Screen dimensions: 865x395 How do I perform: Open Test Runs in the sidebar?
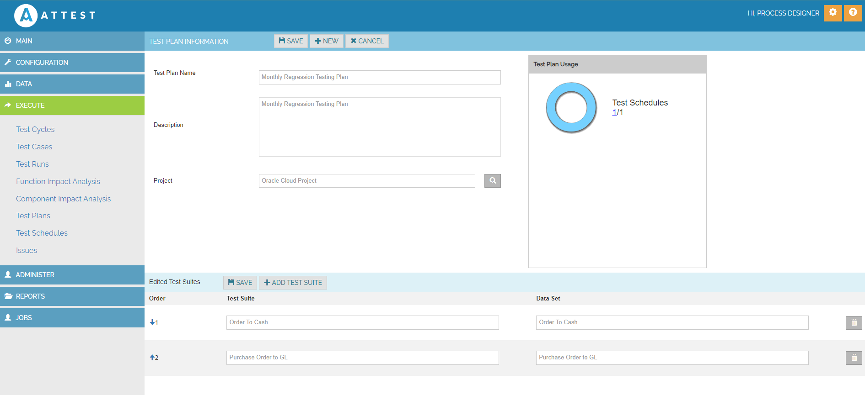click(32, 164)
